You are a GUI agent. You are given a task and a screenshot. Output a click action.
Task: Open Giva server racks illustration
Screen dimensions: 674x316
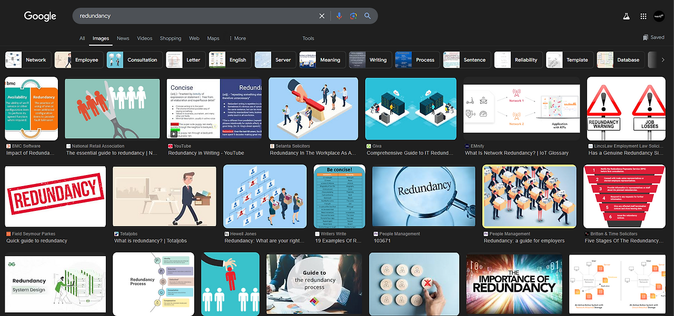tap(411, 109)
